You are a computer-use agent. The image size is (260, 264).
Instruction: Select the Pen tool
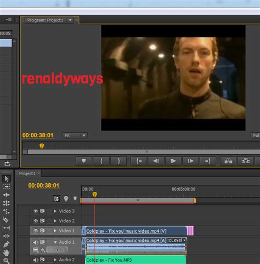pos(7,244)
